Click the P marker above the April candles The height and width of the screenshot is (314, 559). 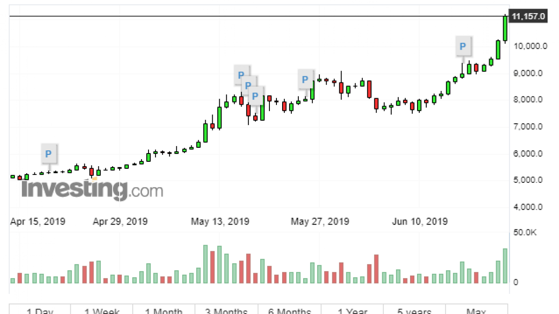(48, 154)
